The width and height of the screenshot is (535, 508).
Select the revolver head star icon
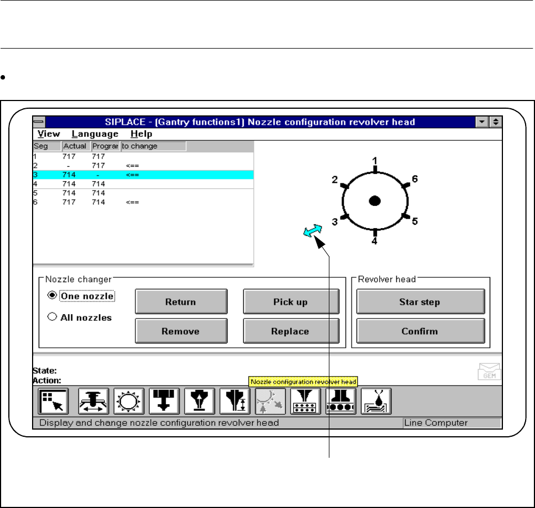(x=129, y=401)
